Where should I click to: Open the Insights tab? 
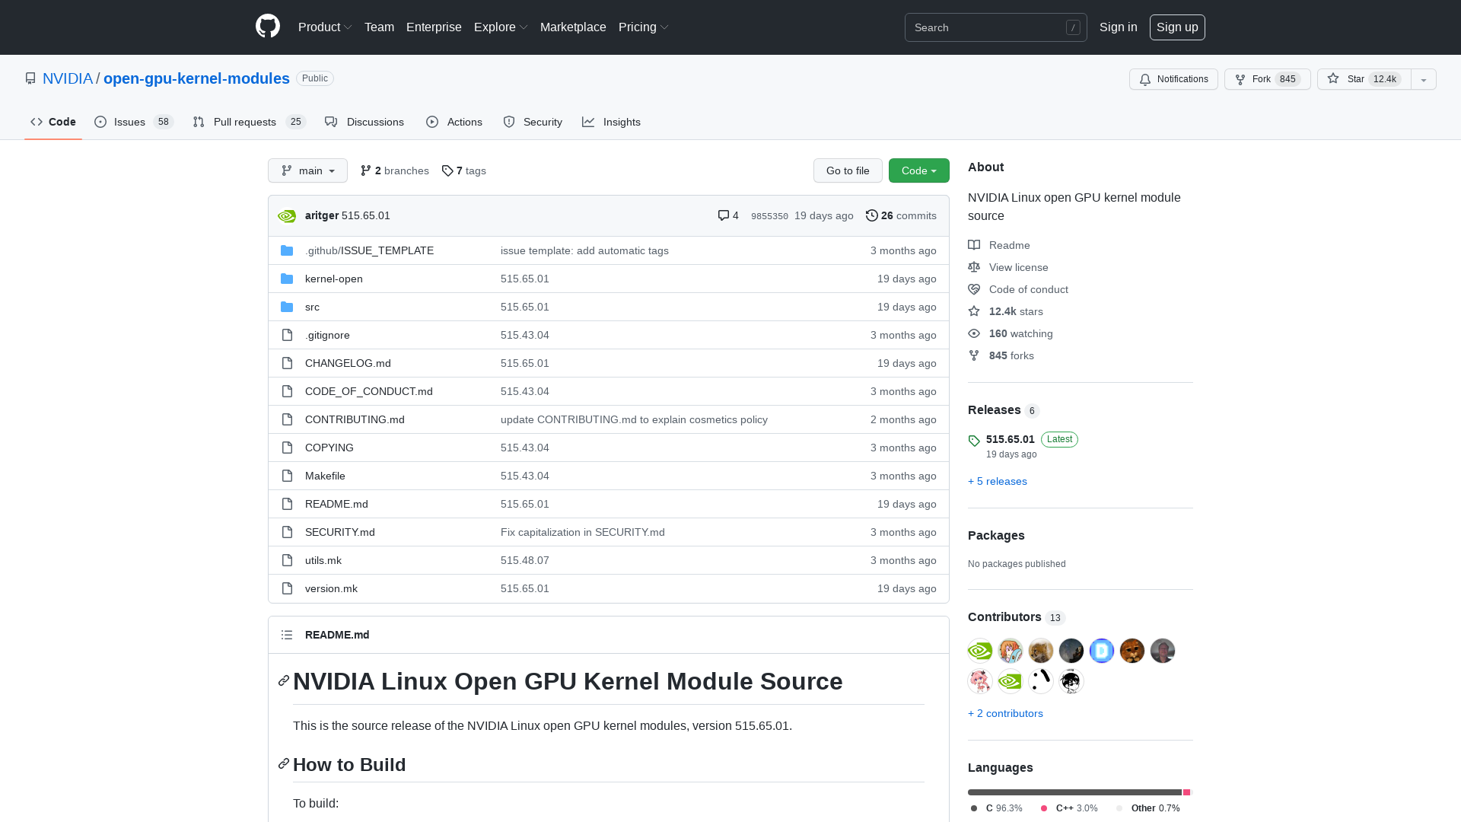coord(612,122)
